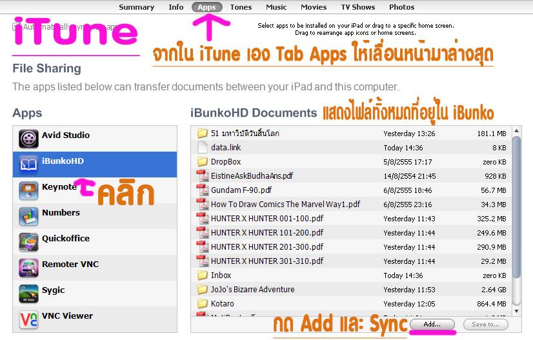
Task: Click the Gundam F-90.pdf PDF icon
Action: tap(203, 190)
